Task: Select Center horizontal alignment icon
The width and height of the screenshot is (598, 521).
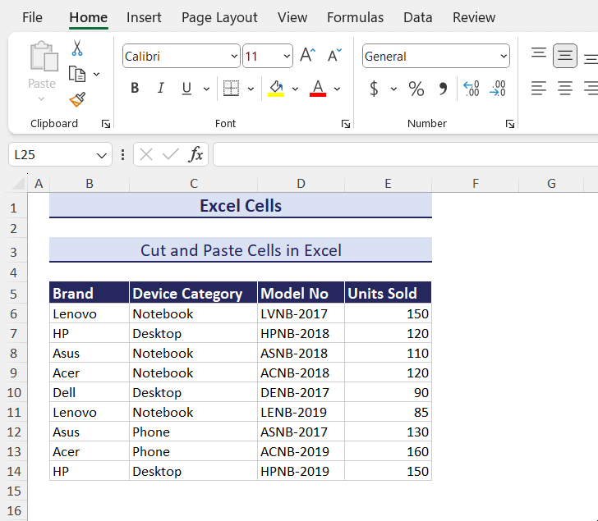Action: [x=565, y=89]
